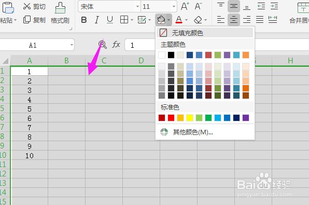Open the eraser dropdown arrow
The height and width of the screenshot is (205, 309).
tap(205, 20)
